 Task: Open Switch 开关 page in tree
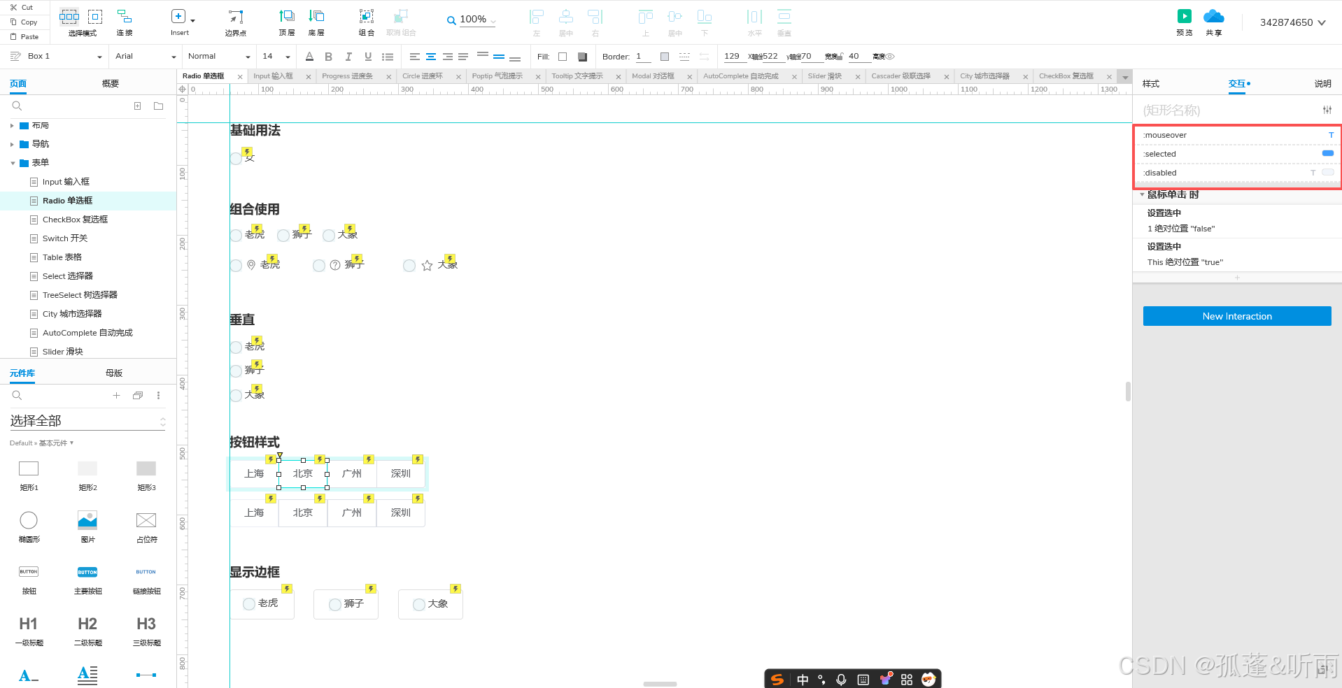click(65, 238)
